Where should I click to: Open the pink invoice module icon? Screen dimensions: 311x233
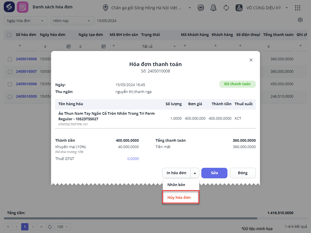tap(23, 7)
